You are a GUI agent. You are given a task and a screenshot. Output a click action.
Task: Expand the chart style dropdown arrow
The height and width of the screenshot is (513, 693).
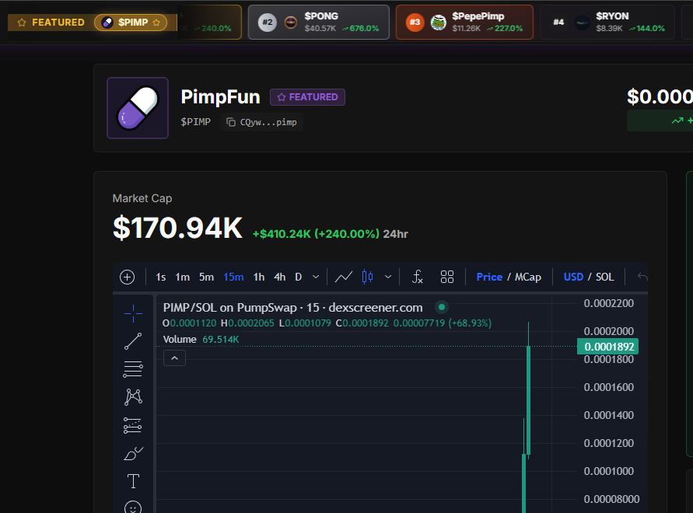click(x=388, y=277)
